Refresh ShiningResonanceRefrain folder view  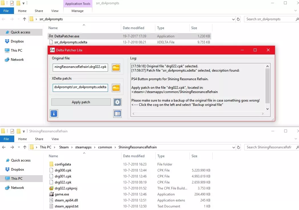click(x=239, y=147)
